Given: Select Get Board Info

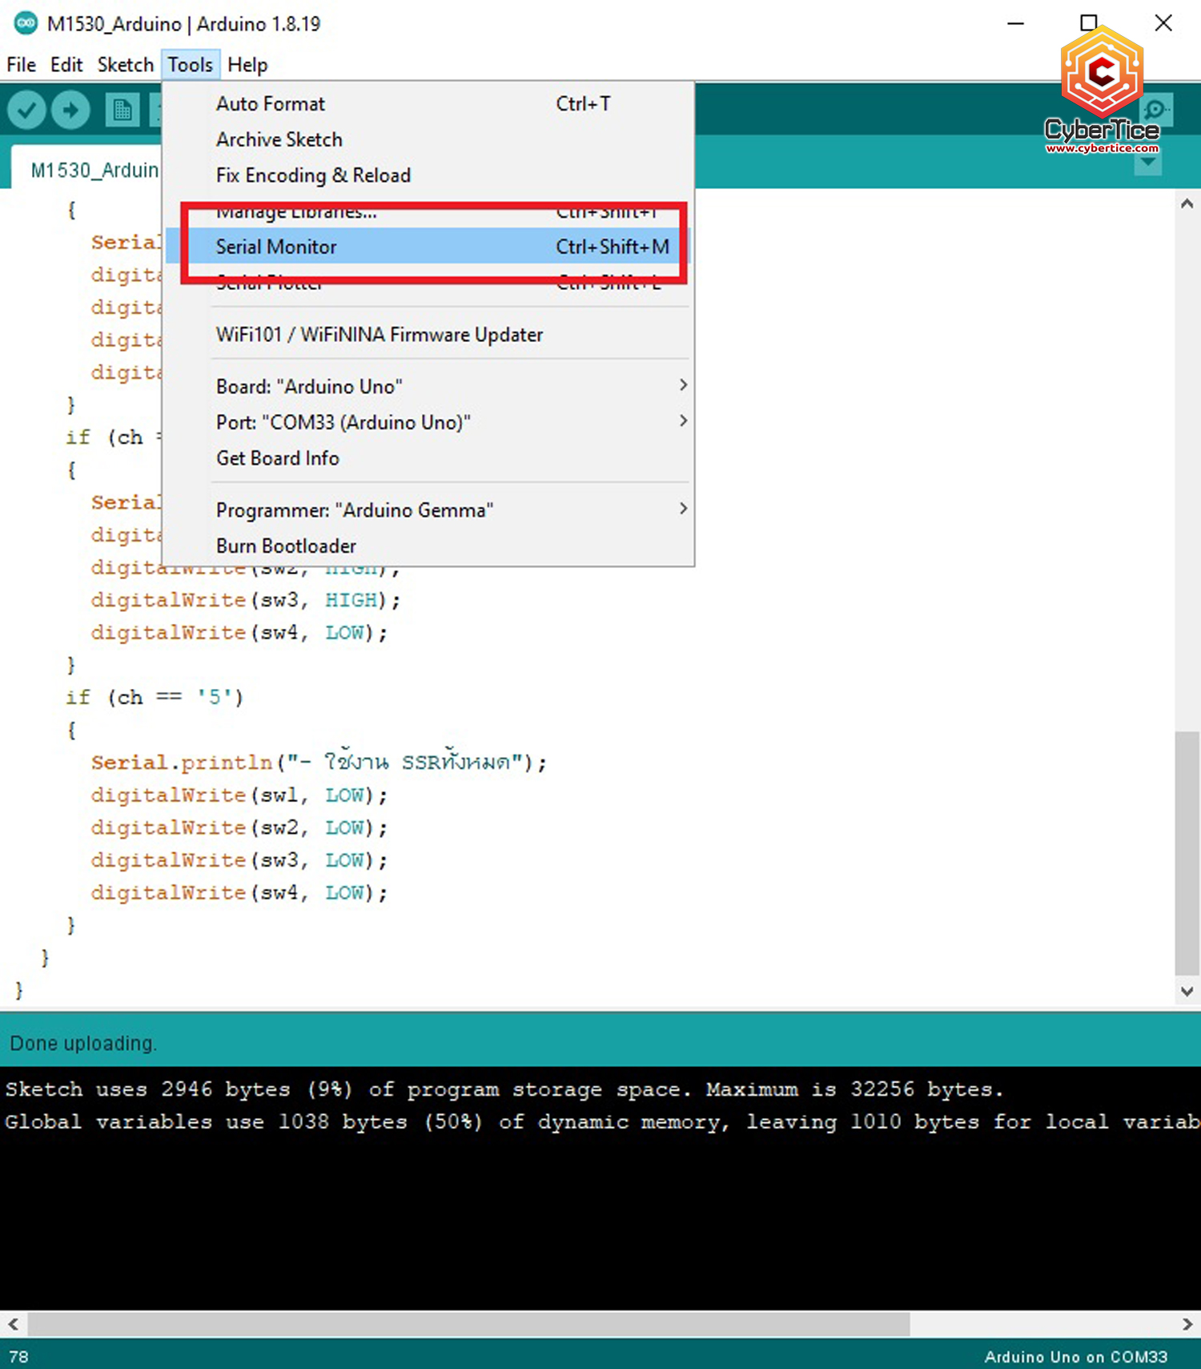Looking at the screenshot, I should coord(429,458).
